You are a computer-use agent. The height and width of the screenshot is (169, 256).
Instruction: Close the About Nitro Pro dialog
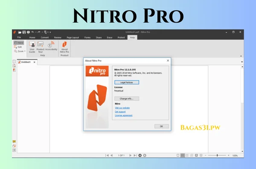point(168,60)
